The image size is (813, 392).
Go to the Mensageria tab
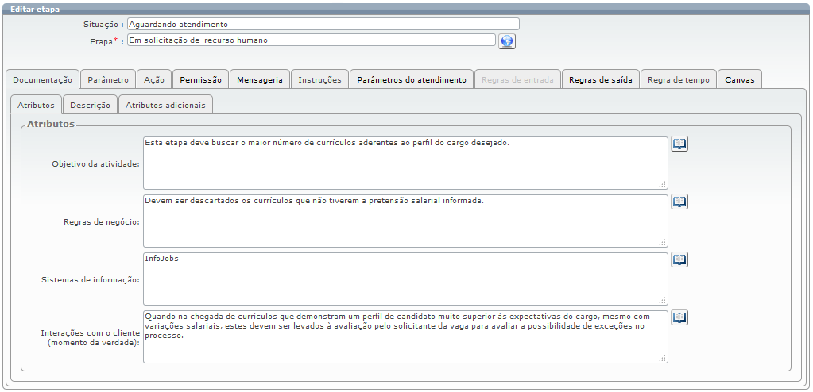260,79
